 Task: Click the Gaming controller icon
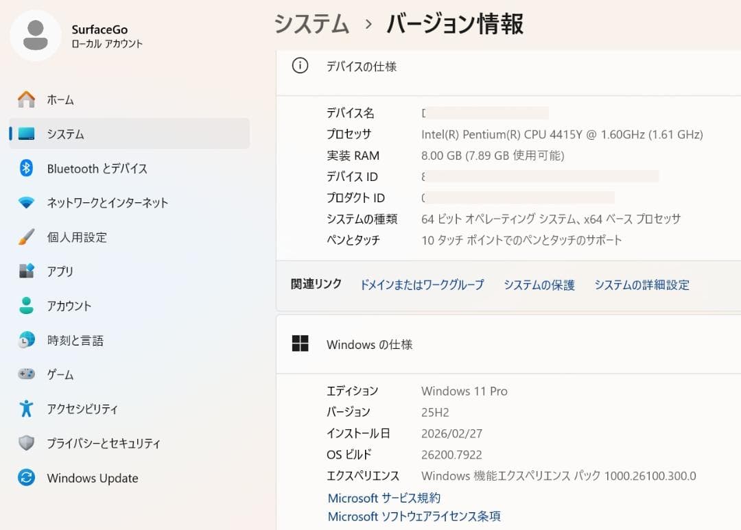27,374
